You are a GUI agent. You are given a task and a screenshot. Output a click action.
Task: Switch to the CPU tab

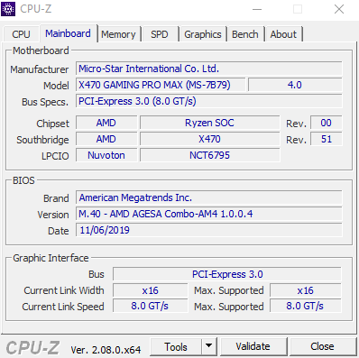(21, 34)
